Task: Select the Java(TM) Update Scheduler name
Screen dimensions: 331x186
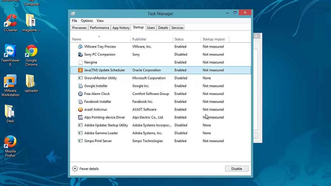Action: [x=104, y=70]
